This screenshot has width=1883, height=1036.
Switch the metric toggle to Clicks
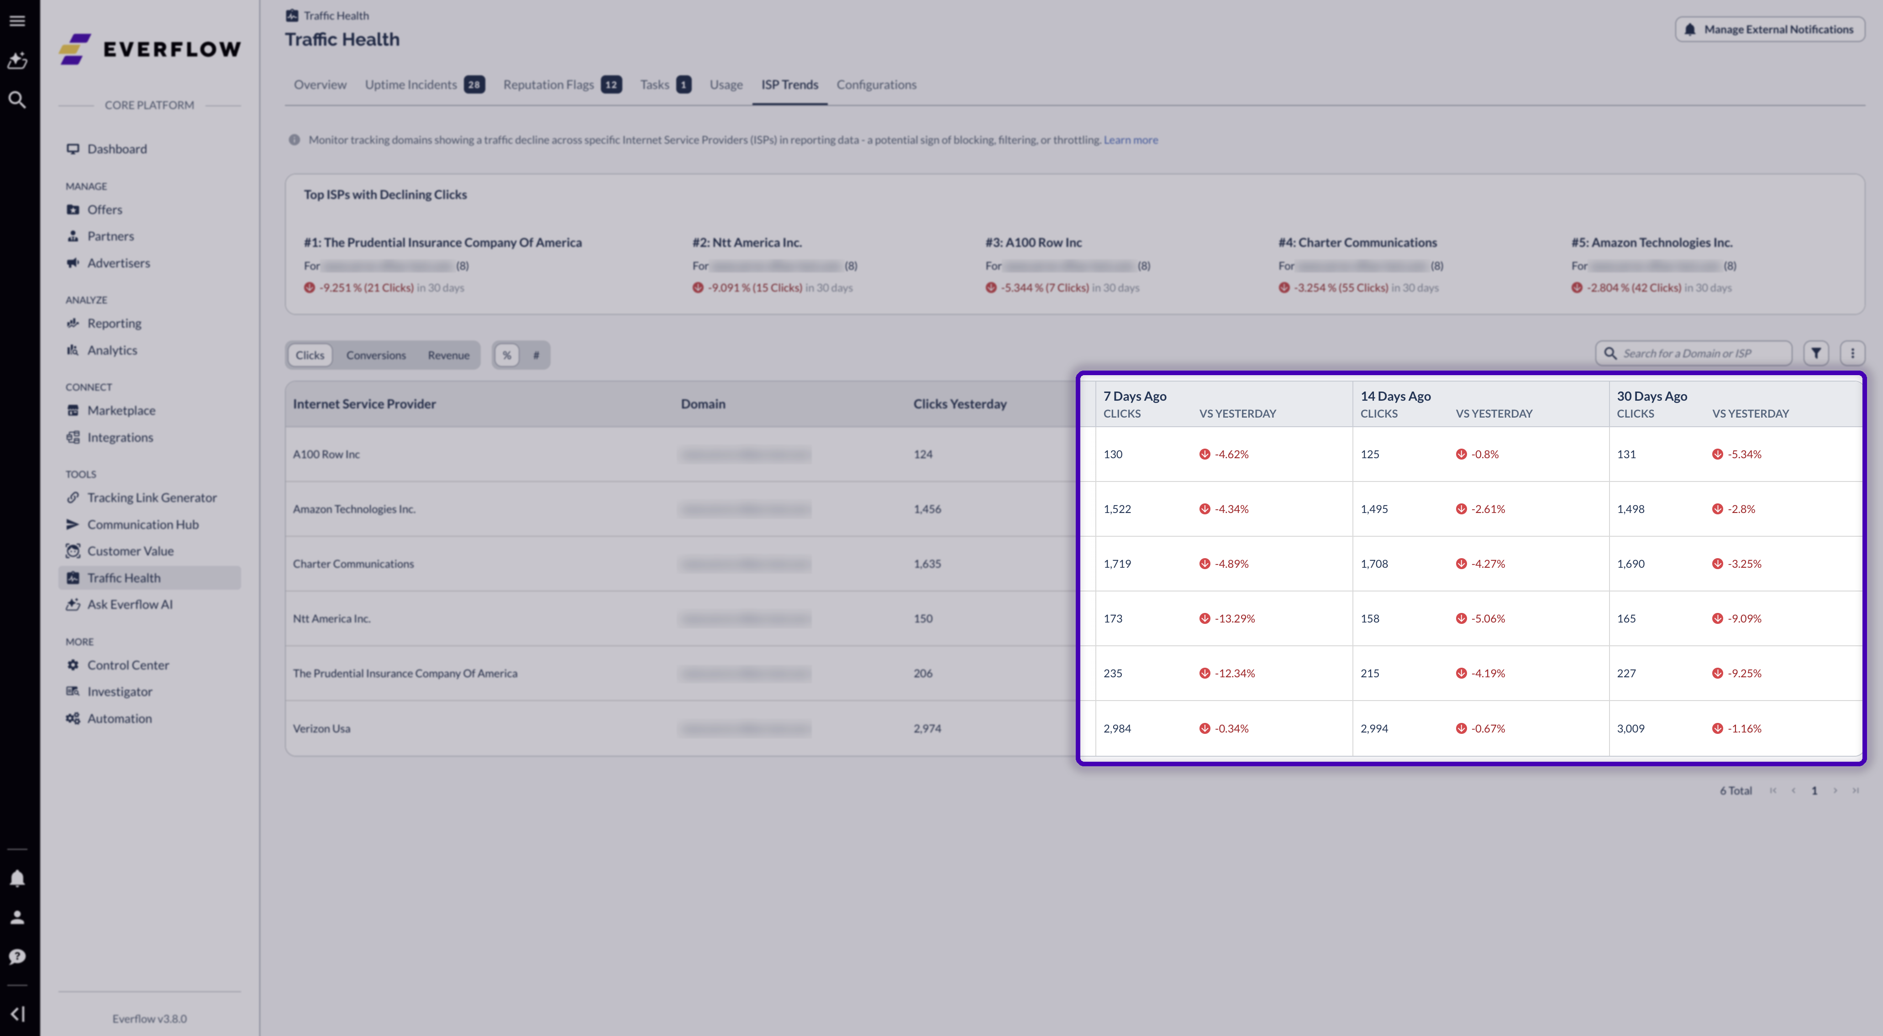pos(310,355)
